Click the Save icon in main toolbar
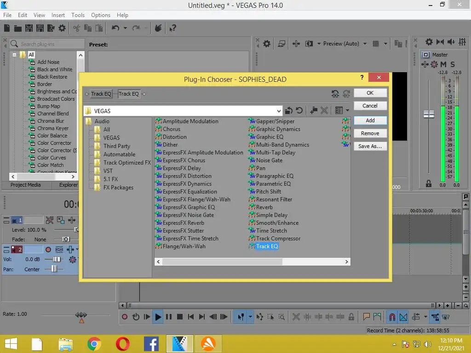The image size is (471, 353). [29, 28]
